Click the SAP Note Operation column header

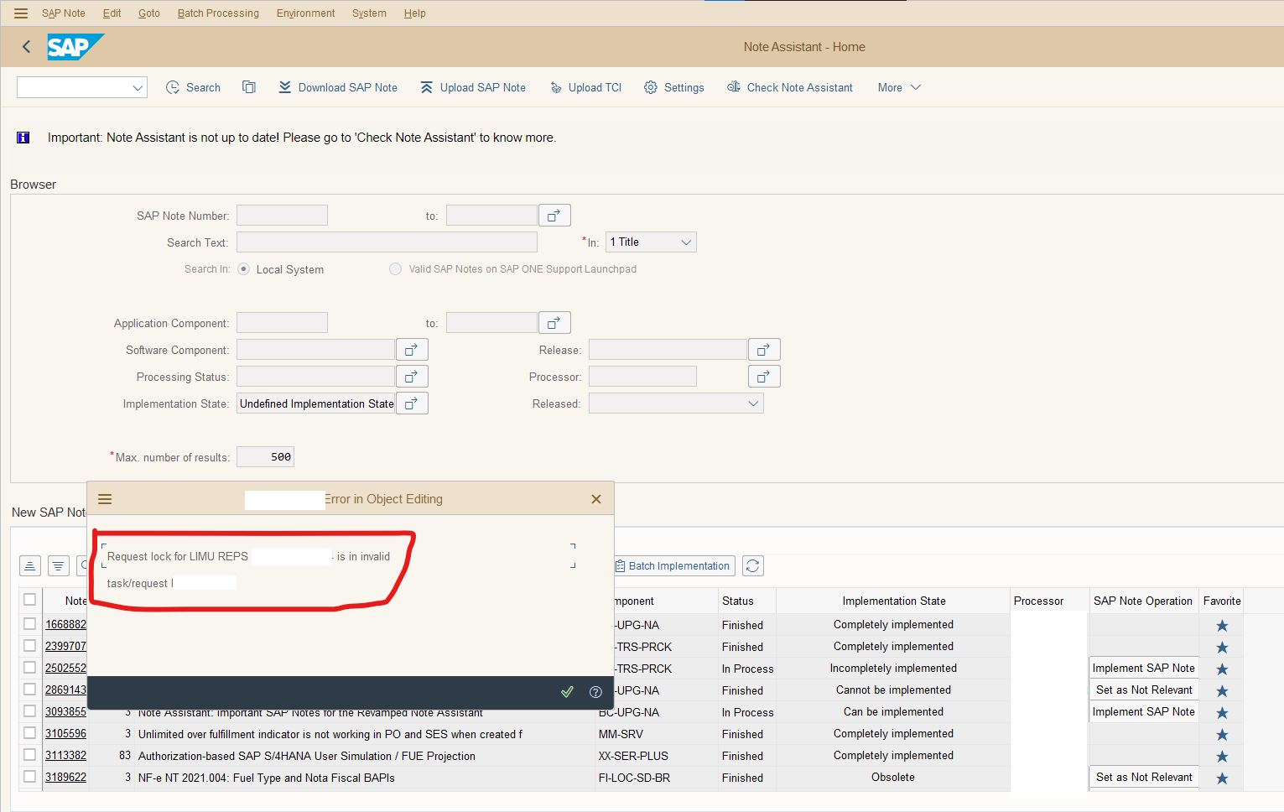point(1143,601)
